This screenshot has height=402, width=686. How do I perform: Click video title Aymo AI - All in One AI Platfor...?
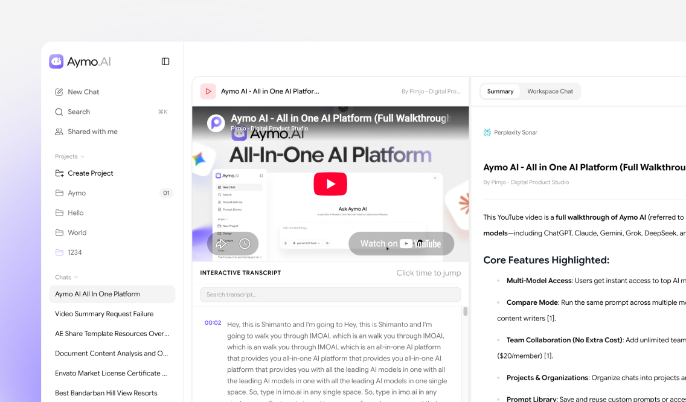point(270,91)
